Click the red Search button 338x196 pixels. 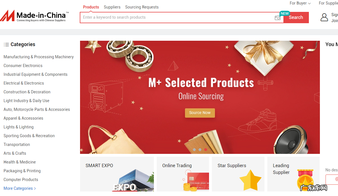[x=296, y=18]
